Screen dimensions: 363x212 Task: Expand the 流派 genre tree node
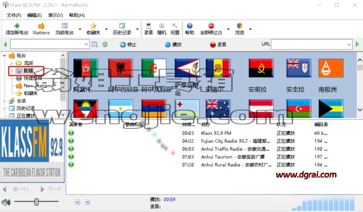coord(11,63)
